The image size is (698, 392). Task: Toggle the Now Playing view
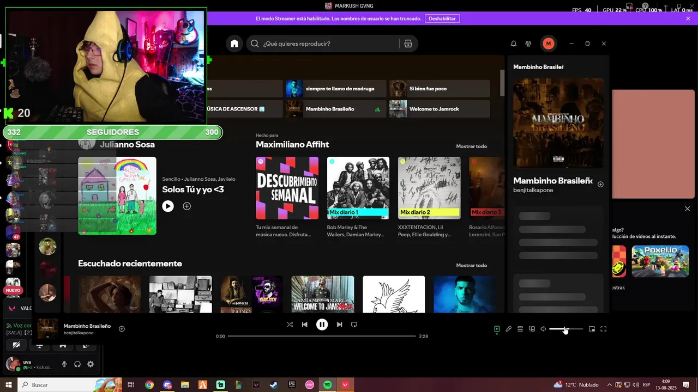click(x=497, y=329)
